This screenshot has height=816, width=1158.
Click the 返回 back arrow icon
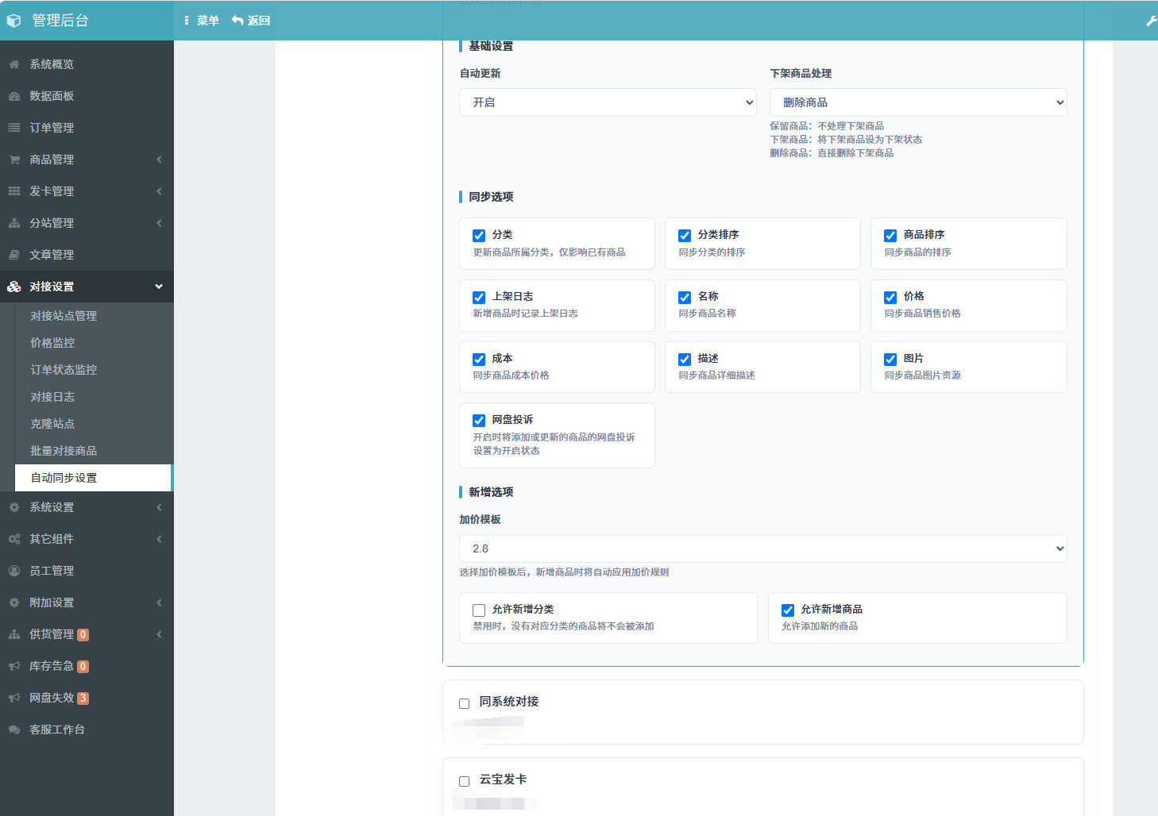click(237, 21)
